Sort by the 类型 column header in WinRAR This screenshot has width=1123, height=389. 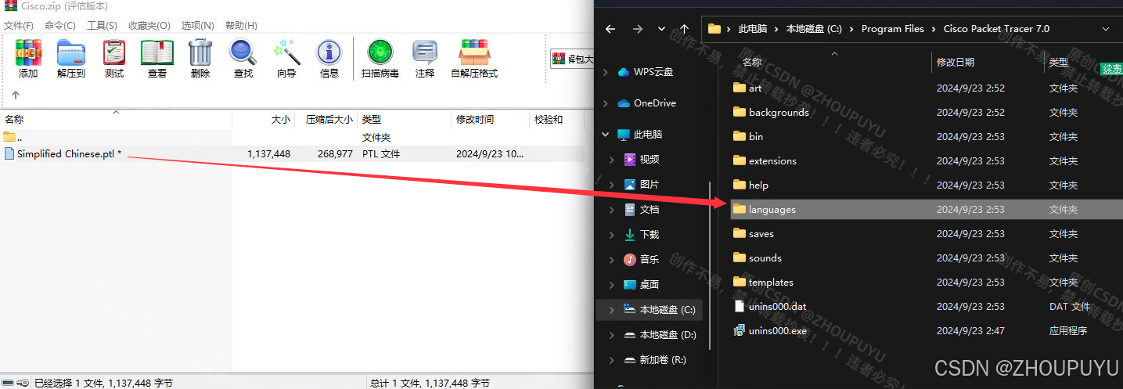[405, 120]
